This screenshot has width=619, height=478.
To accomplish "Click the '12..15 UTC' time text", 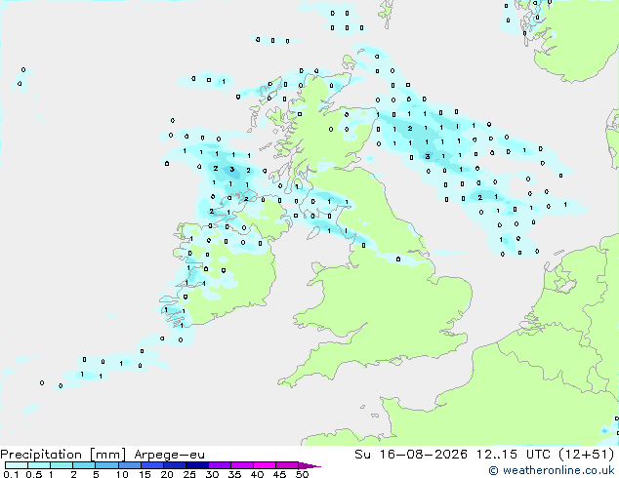I will click(x=514, y=455).
